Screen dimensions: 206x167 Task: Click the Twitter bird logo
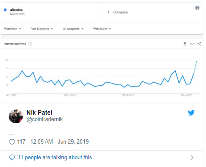(x=191, y=113)
